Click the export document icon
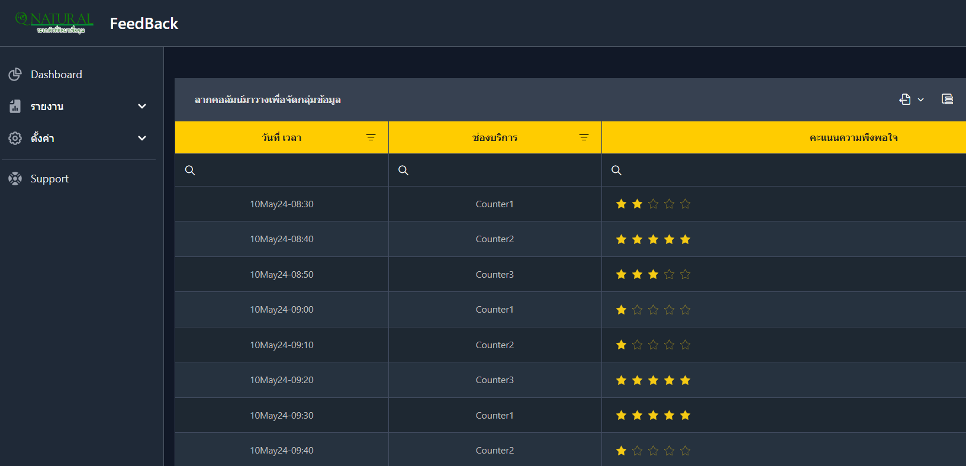The width and height of the screenshot is (966, 466). [x=905, y=99]
